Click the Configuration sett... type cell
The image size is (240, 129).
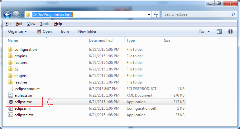(143, 108)
